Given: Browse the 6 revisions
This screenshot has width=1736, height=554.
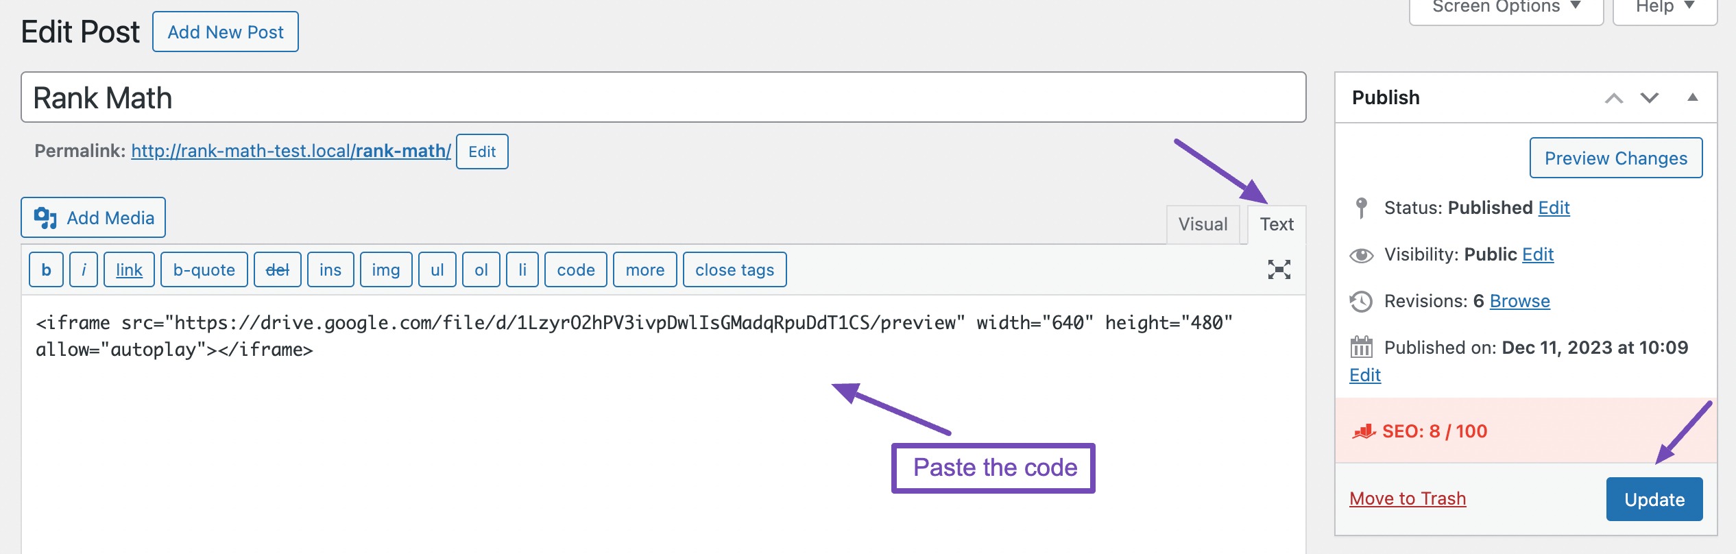Looking at the screenshot, I should pos(1519,301).
